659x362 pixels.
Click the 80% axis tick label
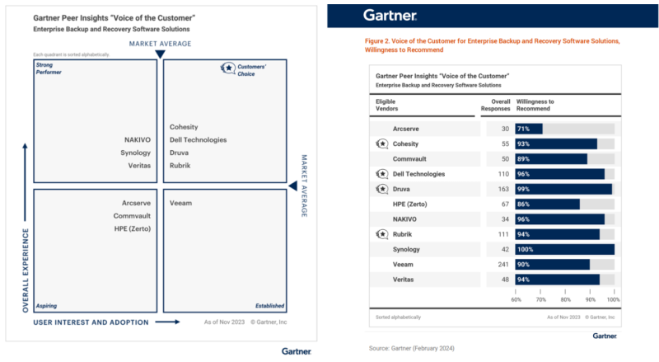[x=566, y=299]
